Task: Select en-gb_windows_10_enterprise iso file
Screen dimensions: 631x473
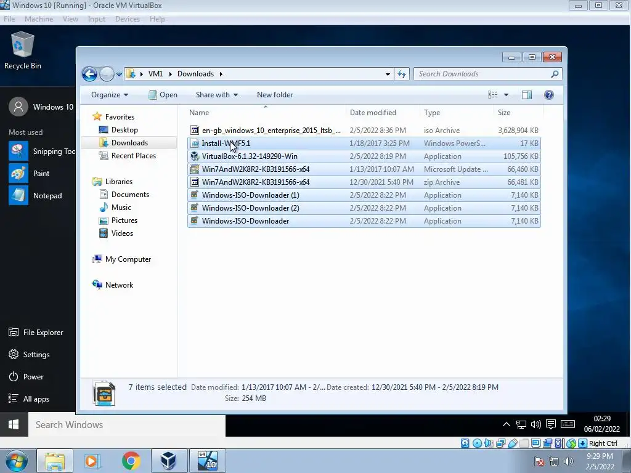Action: 364,131
